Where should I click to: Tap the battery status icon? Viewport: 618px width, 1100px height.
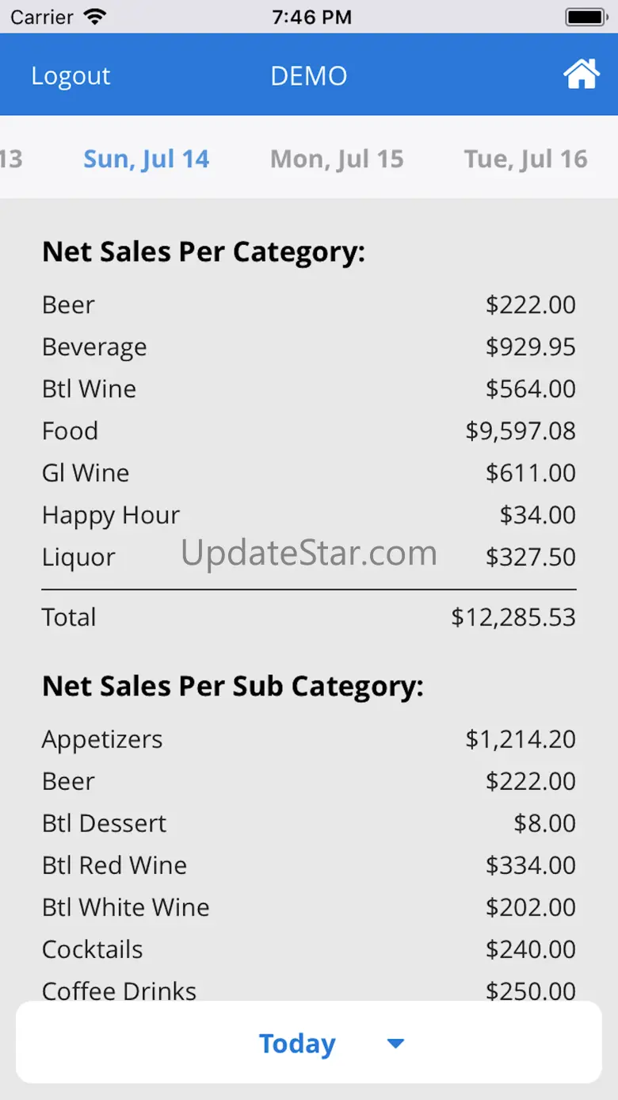[x=586, y=17]
